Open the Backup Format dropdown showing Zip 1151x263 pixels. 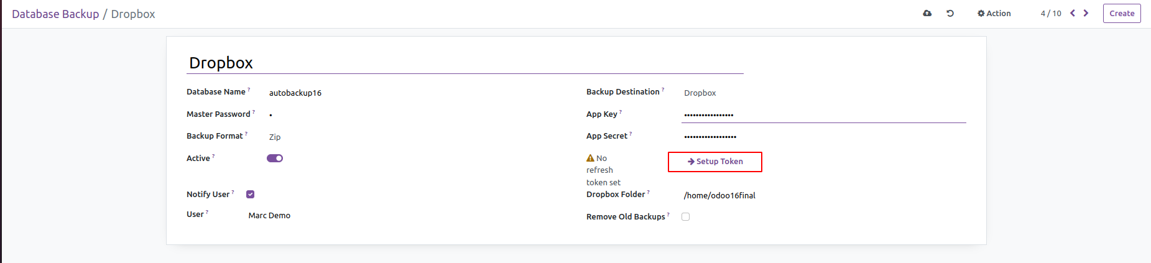(275, 137)
